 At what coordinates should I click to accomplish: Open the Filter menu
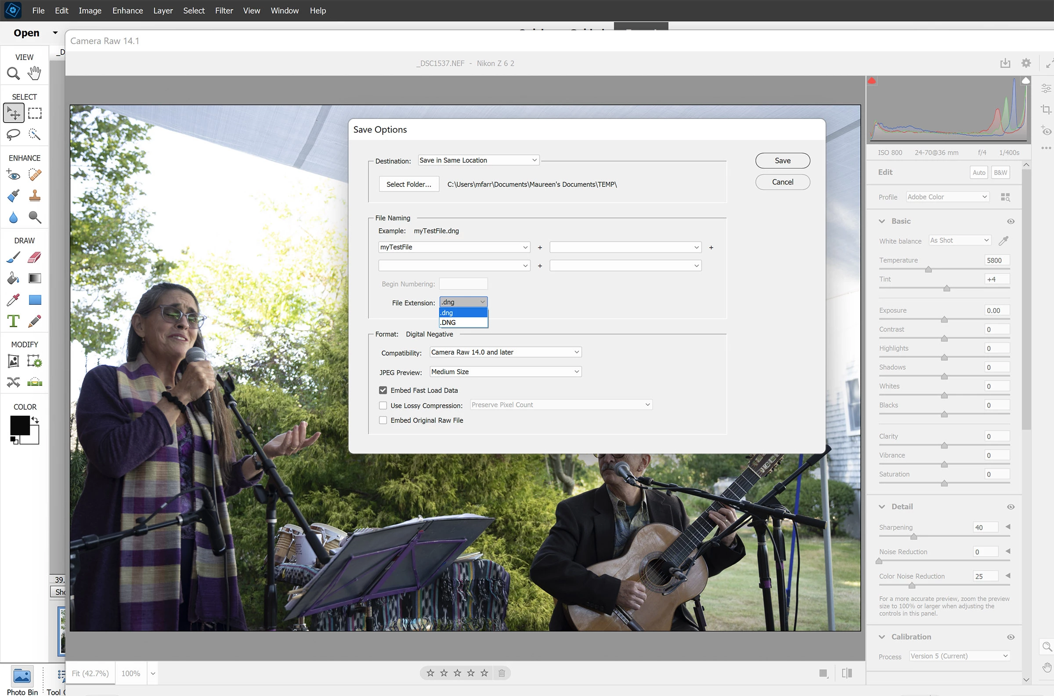pos(224,11)
